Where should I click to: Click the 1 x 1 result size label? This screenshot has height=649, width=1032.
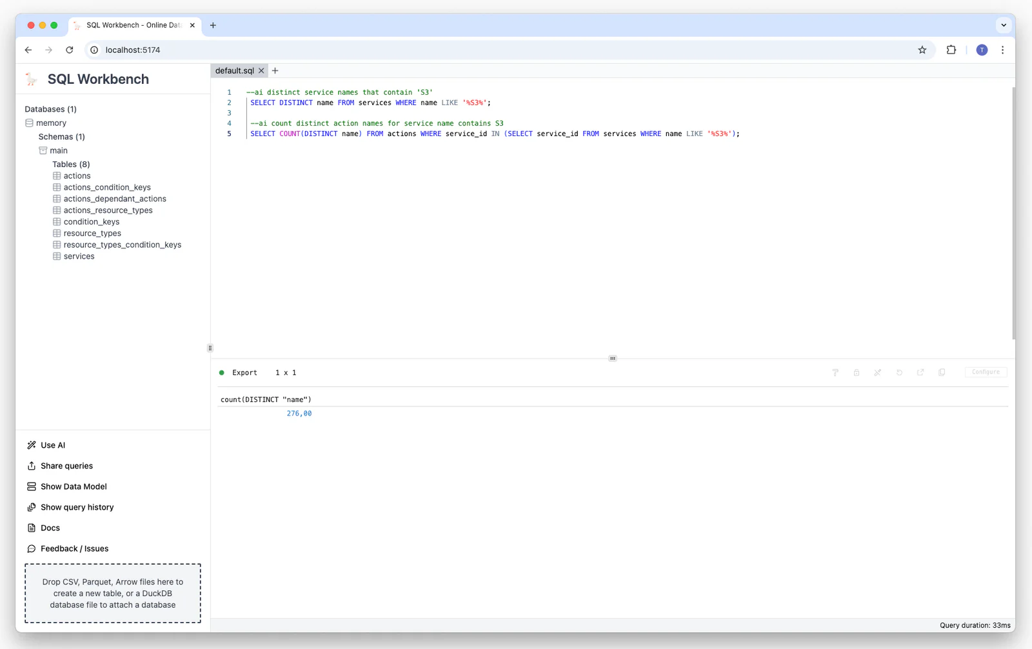[x=286, y=373]
